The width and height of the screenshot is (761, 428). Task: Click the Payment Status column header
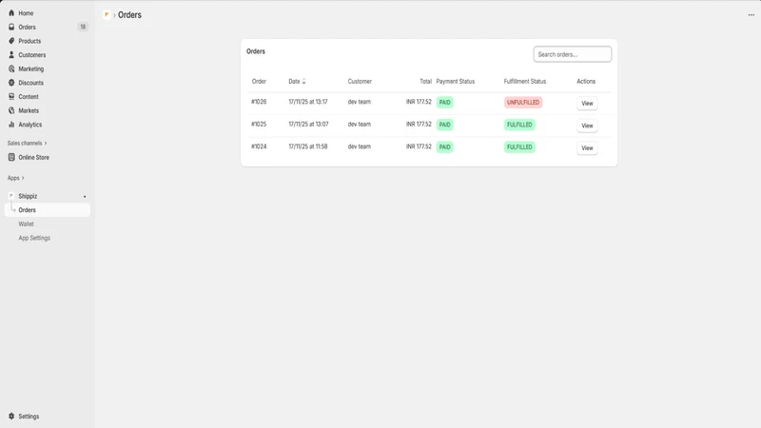pyautogui.click(x=456, y=82)
